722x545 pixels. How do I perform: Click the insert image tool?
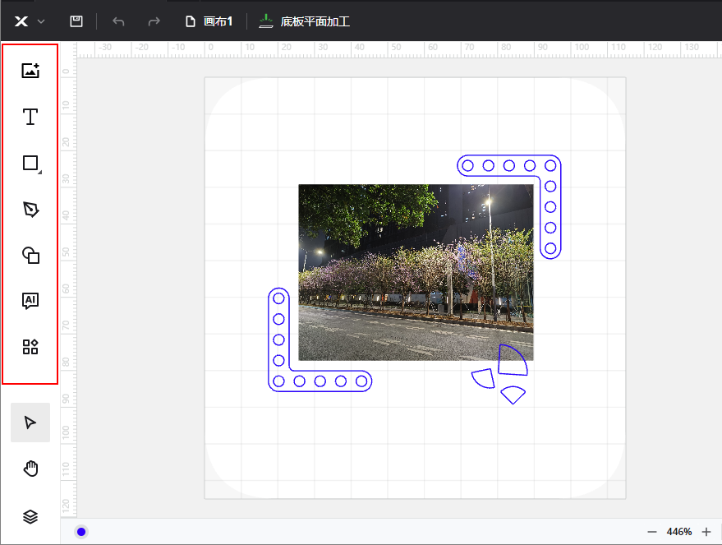[30, 71]
